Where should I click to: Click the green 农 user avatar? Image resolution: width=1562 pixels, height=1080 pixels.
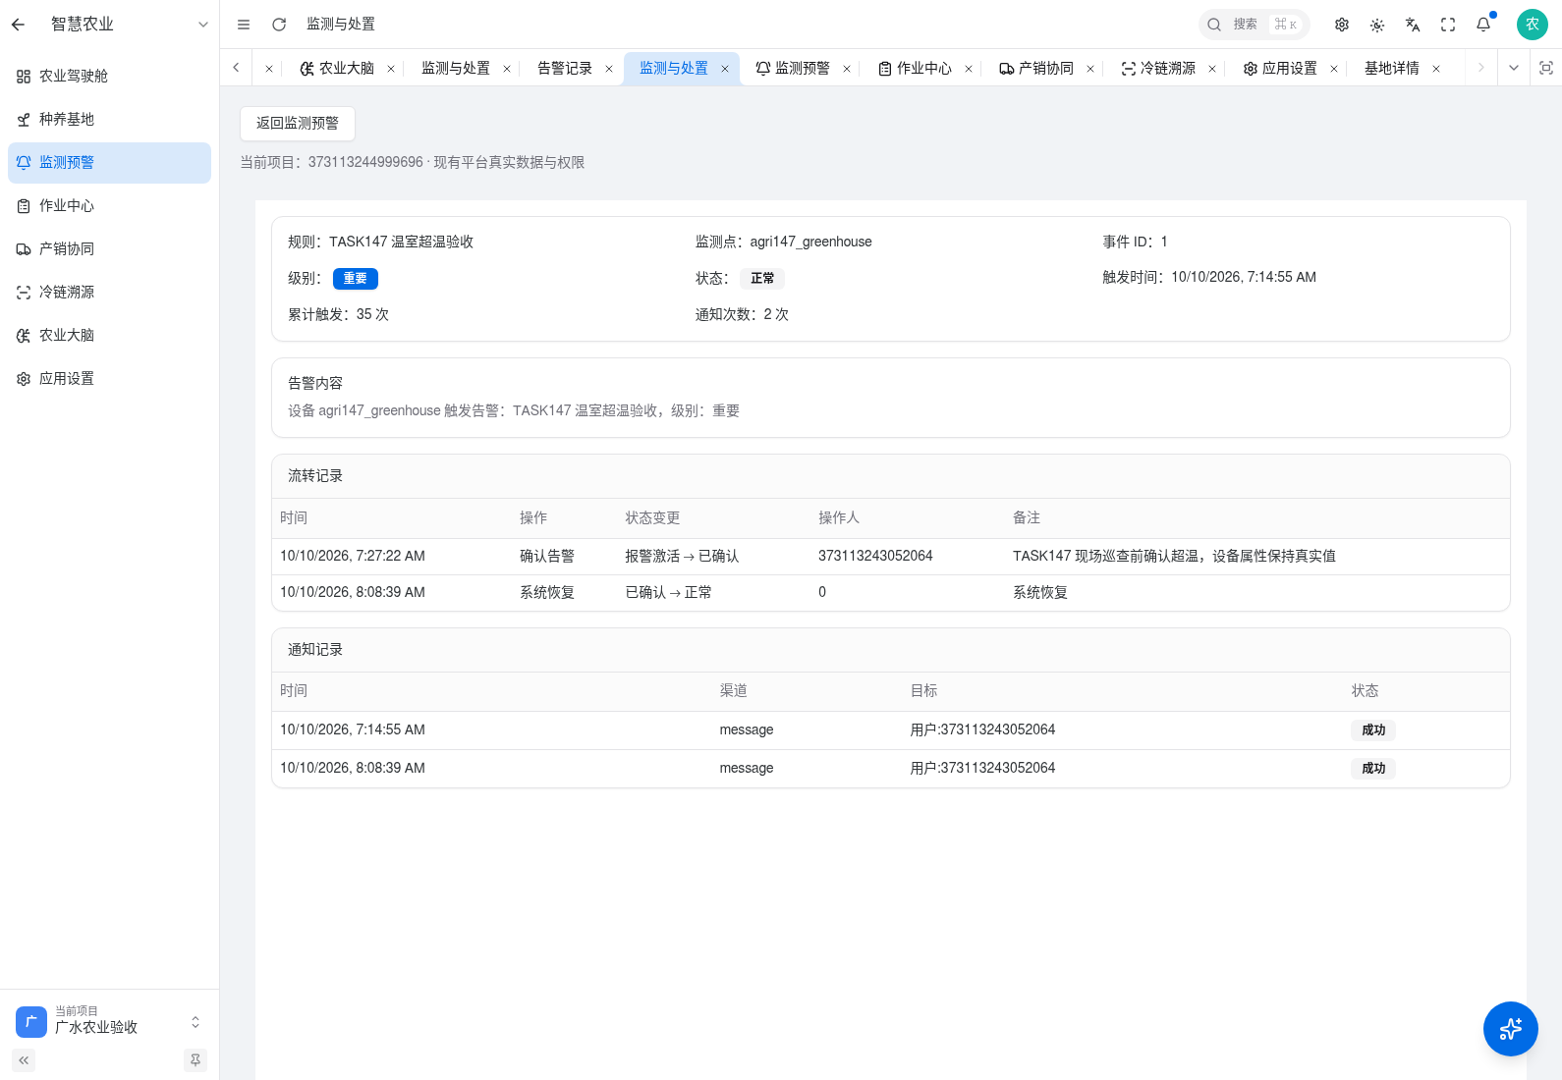(x=1533, y=25)
